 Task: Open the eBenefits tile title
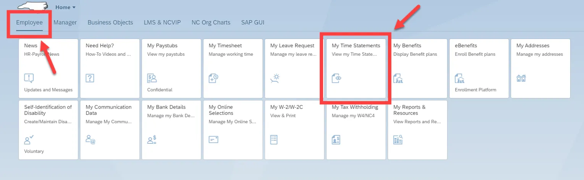466,46
